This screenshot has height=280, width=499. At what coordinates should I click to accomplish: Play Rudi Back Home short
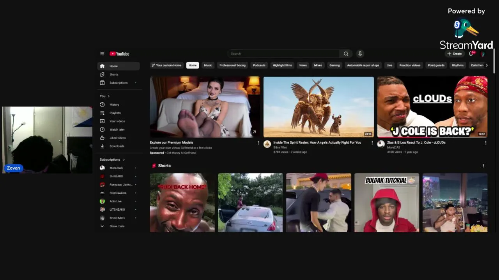click(182, 203)
